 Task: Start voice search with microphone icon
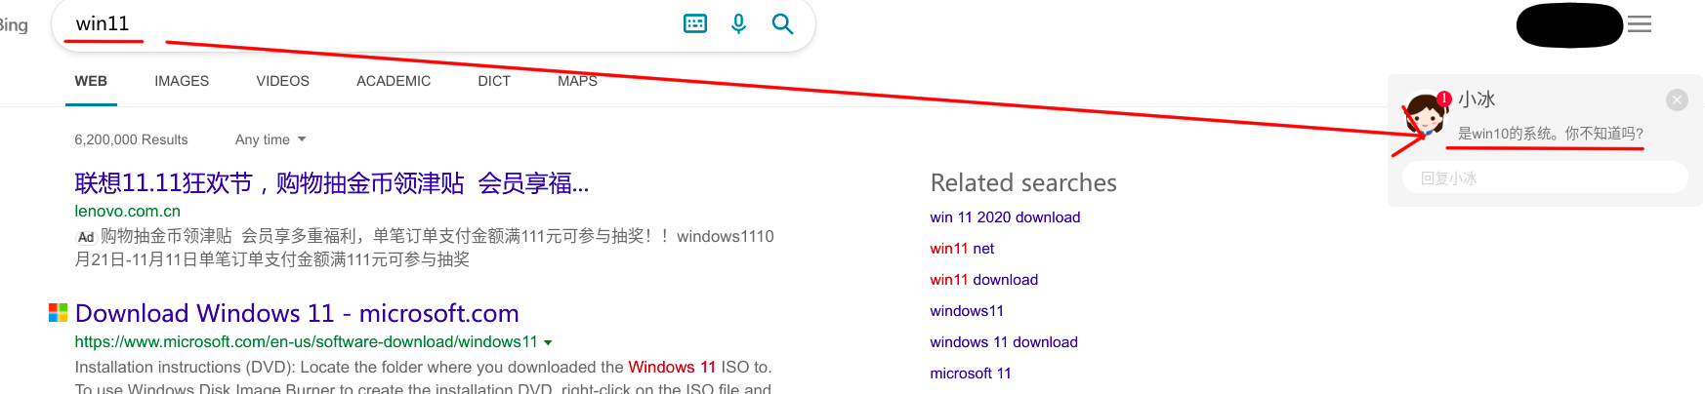[x=738, y=23]
